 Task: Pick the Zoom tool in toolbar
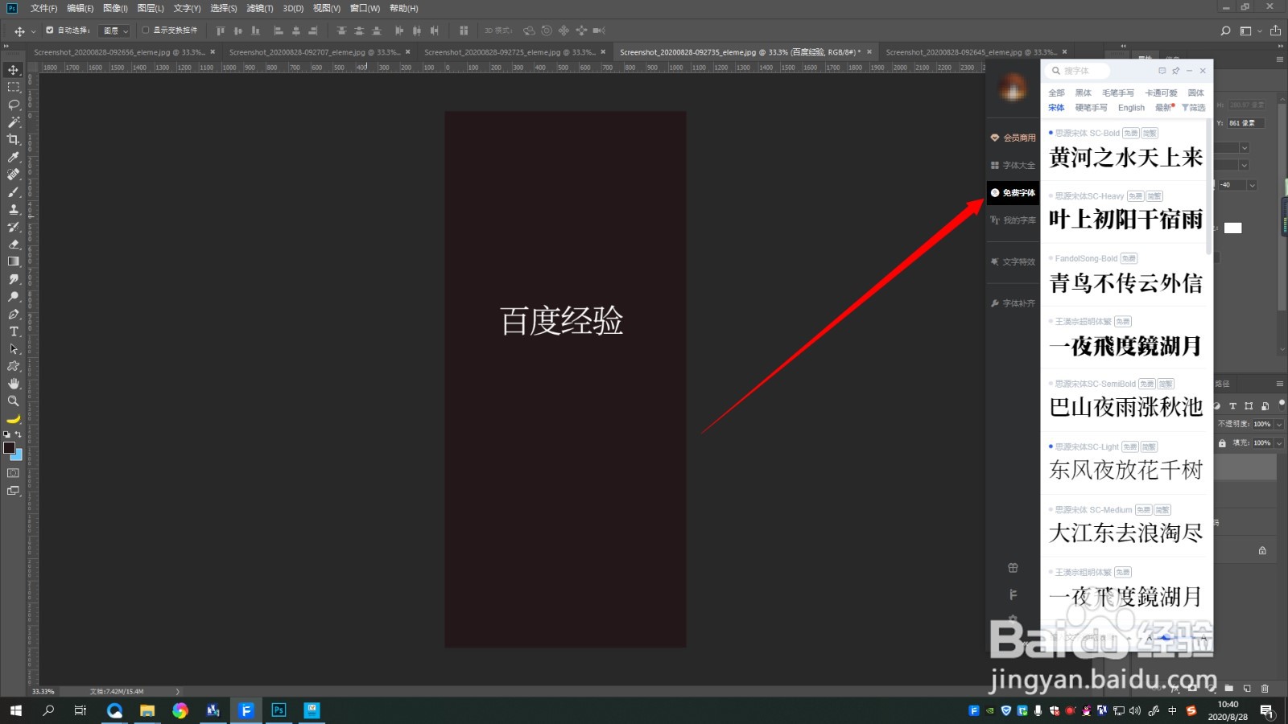(x=14, y=401)
